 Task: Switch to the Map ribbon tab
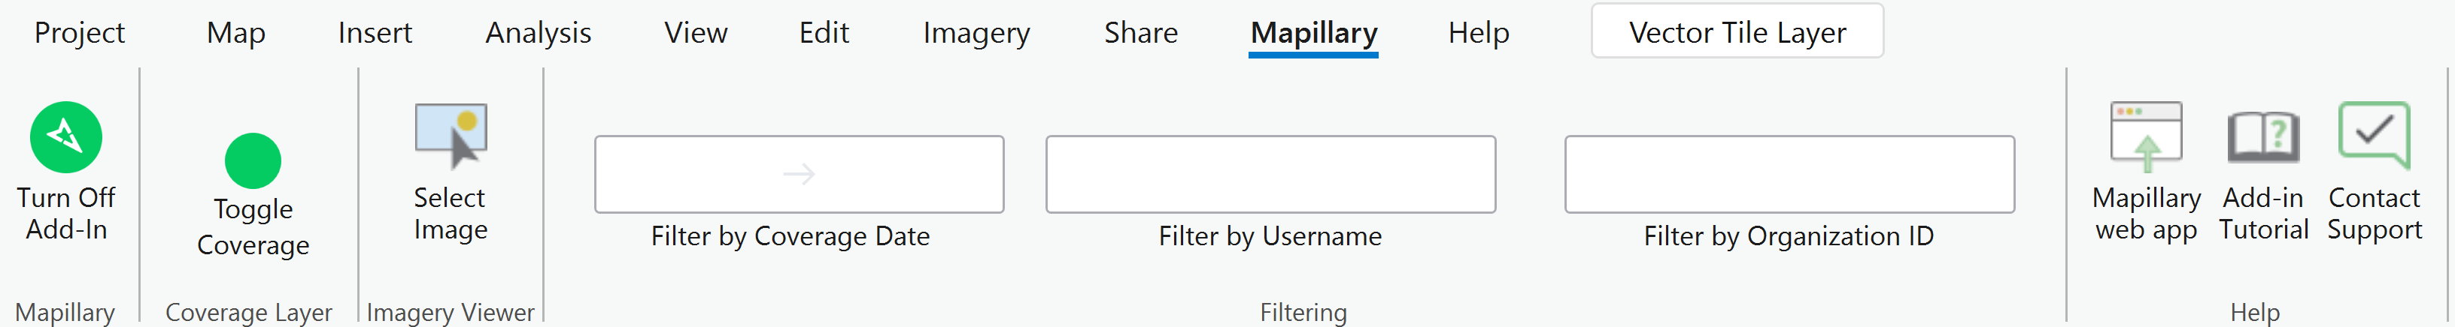coord(235,33)
